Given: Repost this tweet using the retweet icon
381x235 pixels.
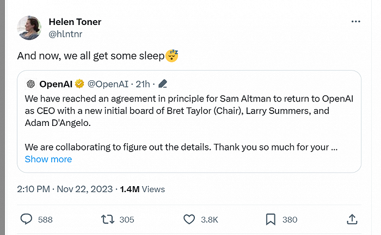Looking at the screenshot, I should pyautogui.click(x=108, y=219).
